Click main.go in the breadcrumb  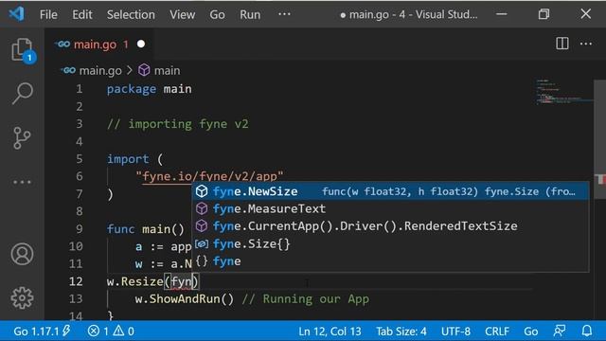tap(100, 70)
